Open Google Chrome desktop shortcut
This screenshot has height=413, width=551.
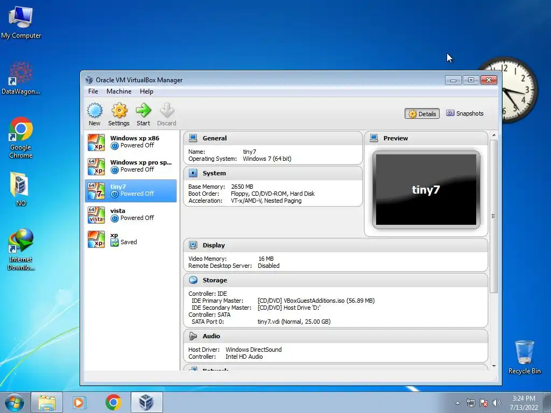point(21,138)
